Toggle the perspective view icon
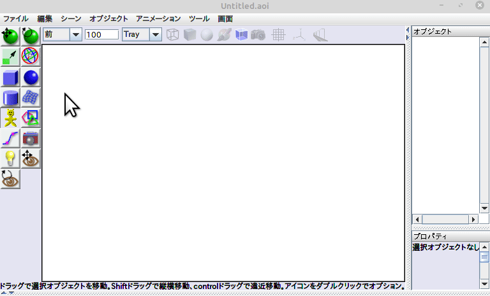 (x=320, y=34)
